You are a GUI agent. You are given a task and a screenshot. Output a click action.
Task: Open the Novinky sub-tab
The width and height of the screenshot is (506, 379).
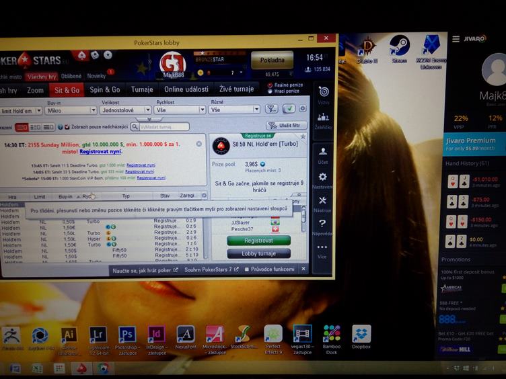pos(96,76)
